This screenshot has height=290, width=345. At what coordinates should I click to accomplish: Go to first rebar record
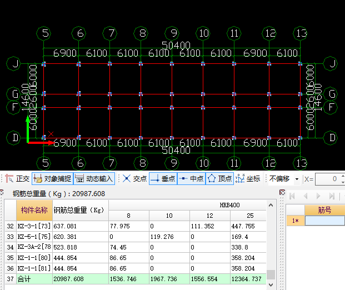point(292,196)
